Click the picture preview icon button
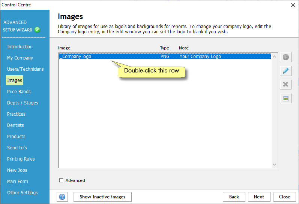 click(x=285, y=98)
